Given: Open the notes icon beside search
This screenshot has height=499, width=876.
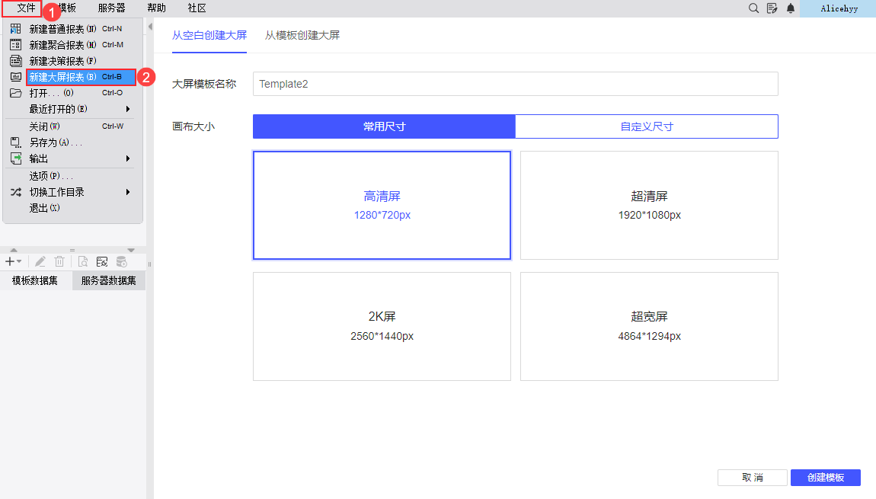Looking at the screenshot, I should pyautogui.click(x=772, y=8).
